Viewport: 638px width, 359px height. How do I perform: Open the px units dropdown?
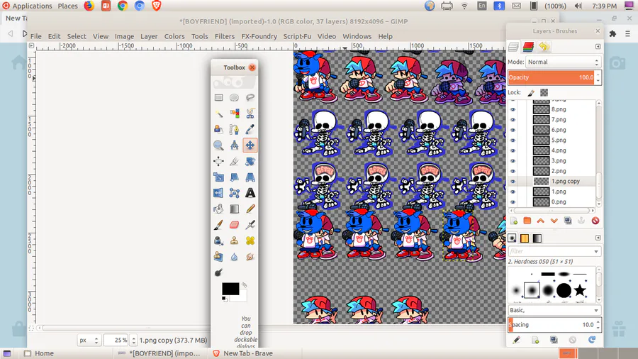(x=89, y=341)
